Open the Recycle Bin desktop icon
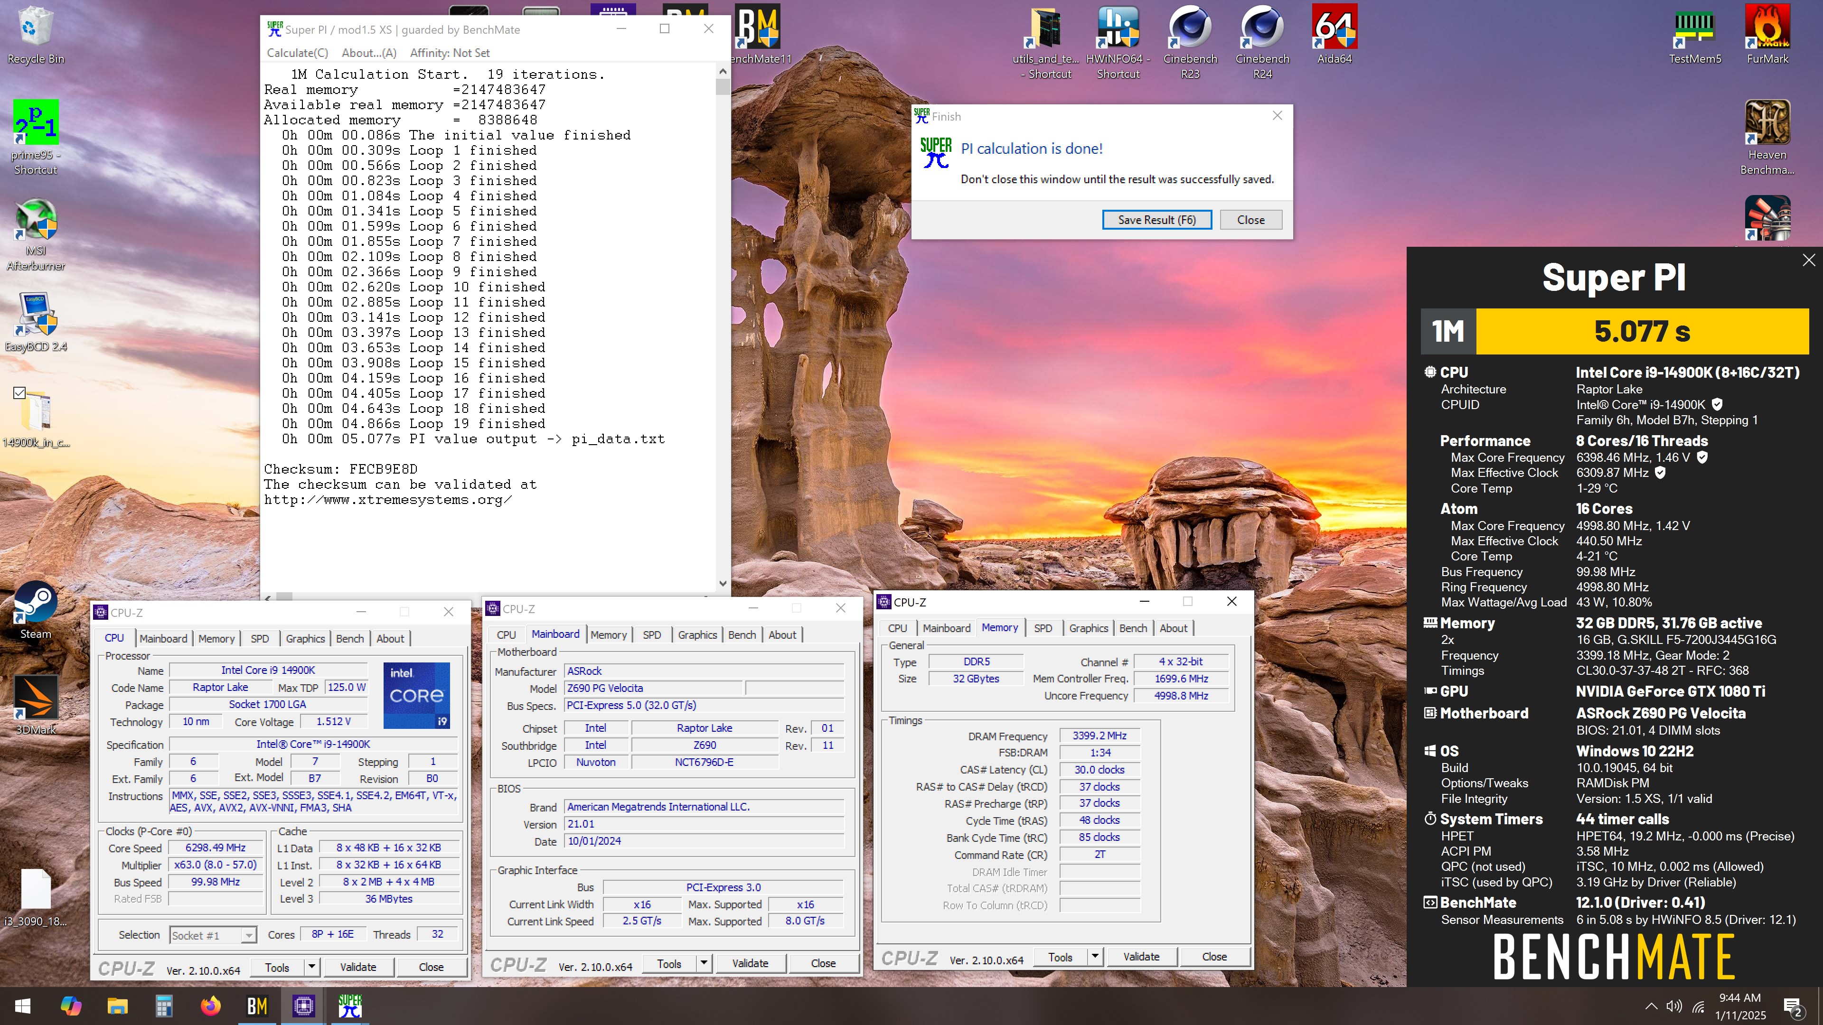The image size is (1823, 1025). tap(36, 36)
